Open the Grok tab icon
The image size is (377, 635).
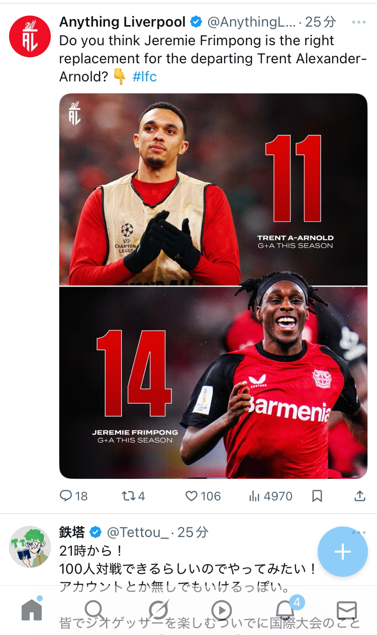(158, 610)
